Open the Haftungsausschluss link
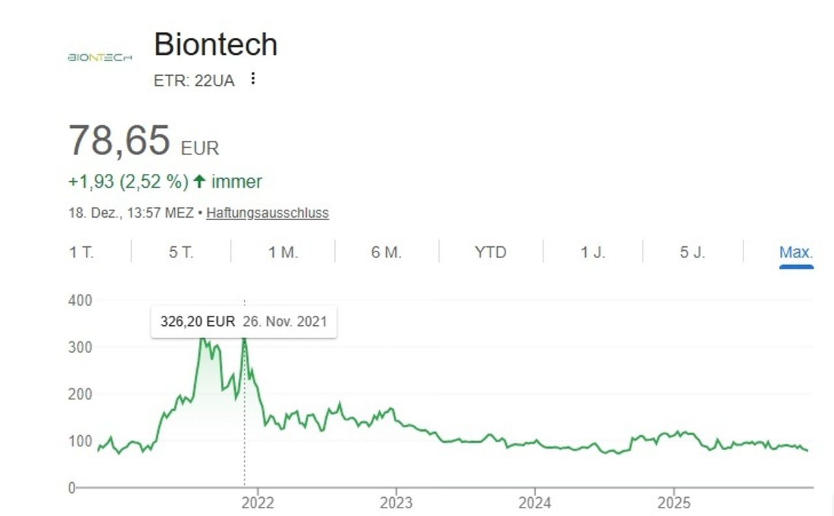The height and width of the screenshot is (516, 834). point(267,212)
